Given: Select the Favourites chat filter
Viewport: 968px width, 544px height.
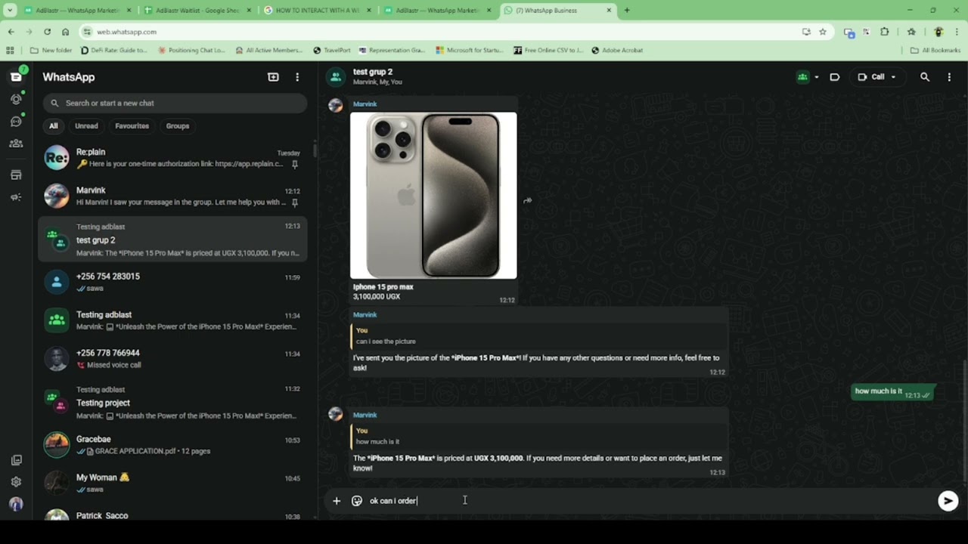Looking at the screenshot, I should pos(132,126).
